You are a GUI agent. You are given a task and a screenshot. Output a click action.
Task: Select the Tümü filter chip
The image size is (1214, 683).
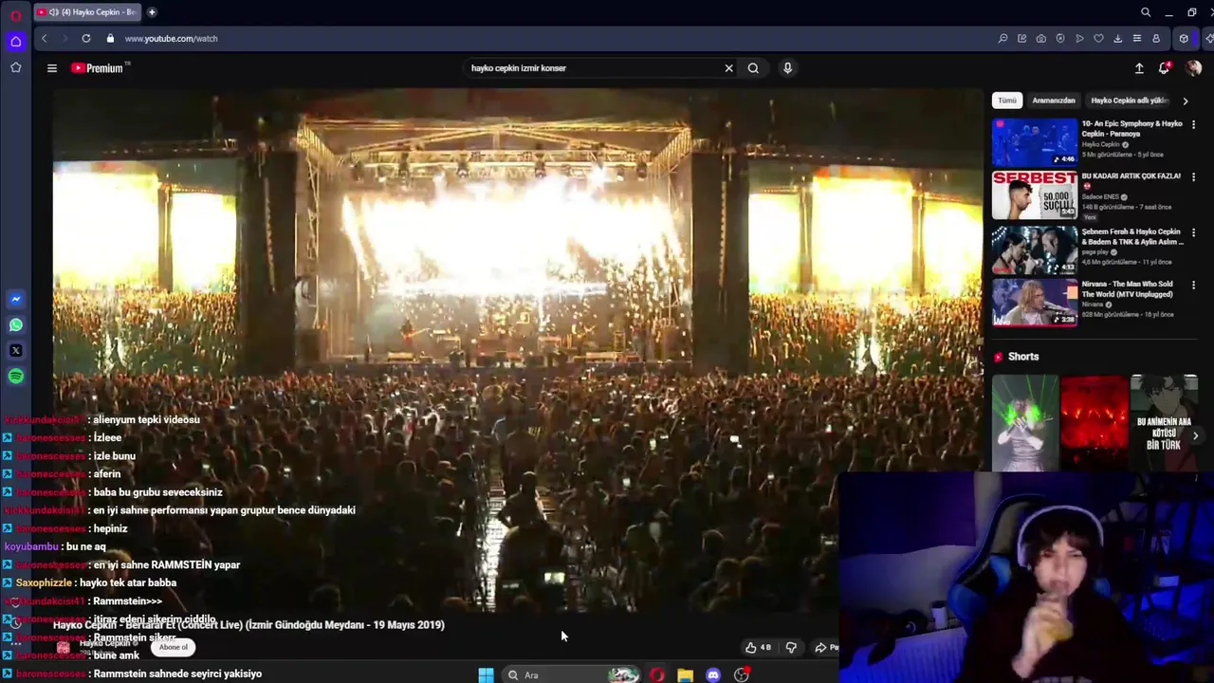coord(1007,101)
